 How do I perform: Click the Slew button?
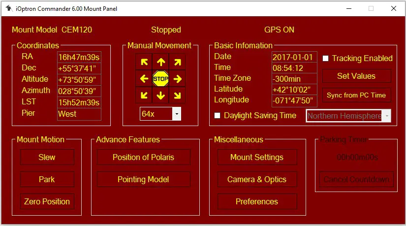click(x=47, y=157)
